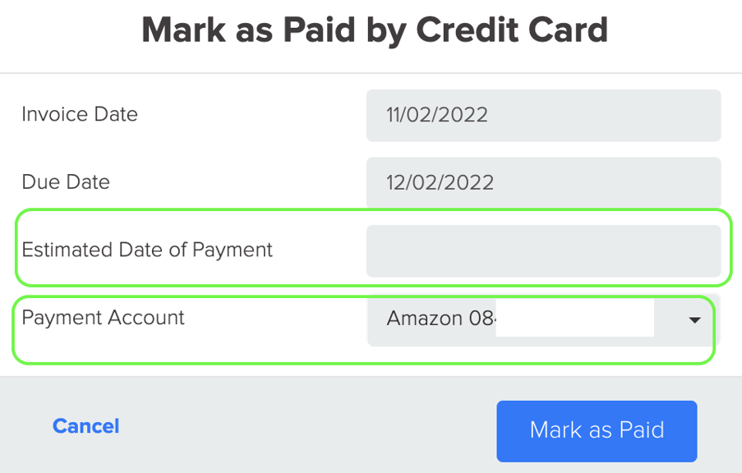Image resolution: width=742 pixels, height=473 pixels.
Task: Click the Due Date label
Action: 66,182
